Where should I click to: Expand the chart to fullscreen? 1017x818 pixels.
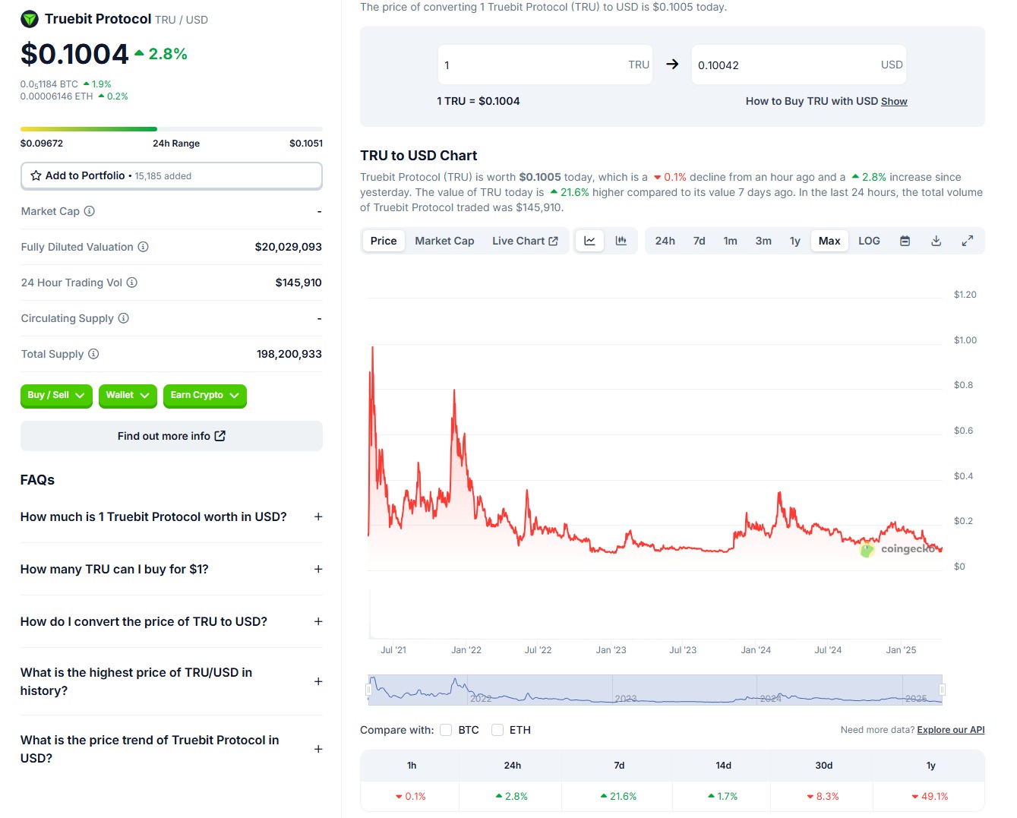(x=967, y=241)
